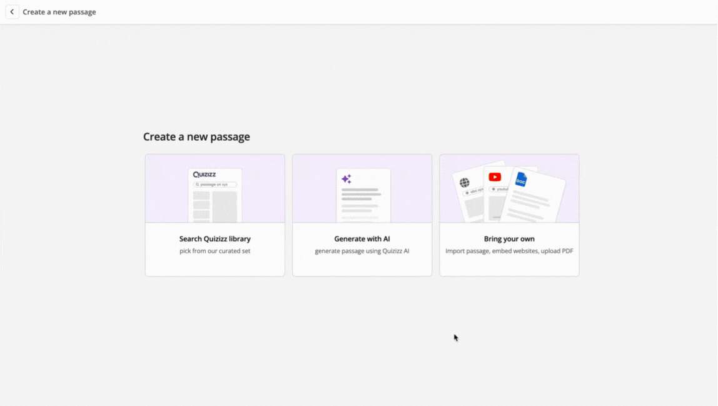Click the large 'Create a new passage' heading
The height and width of the screenshot is (406, 718).
pyautogui.click(x=196, y=136)
